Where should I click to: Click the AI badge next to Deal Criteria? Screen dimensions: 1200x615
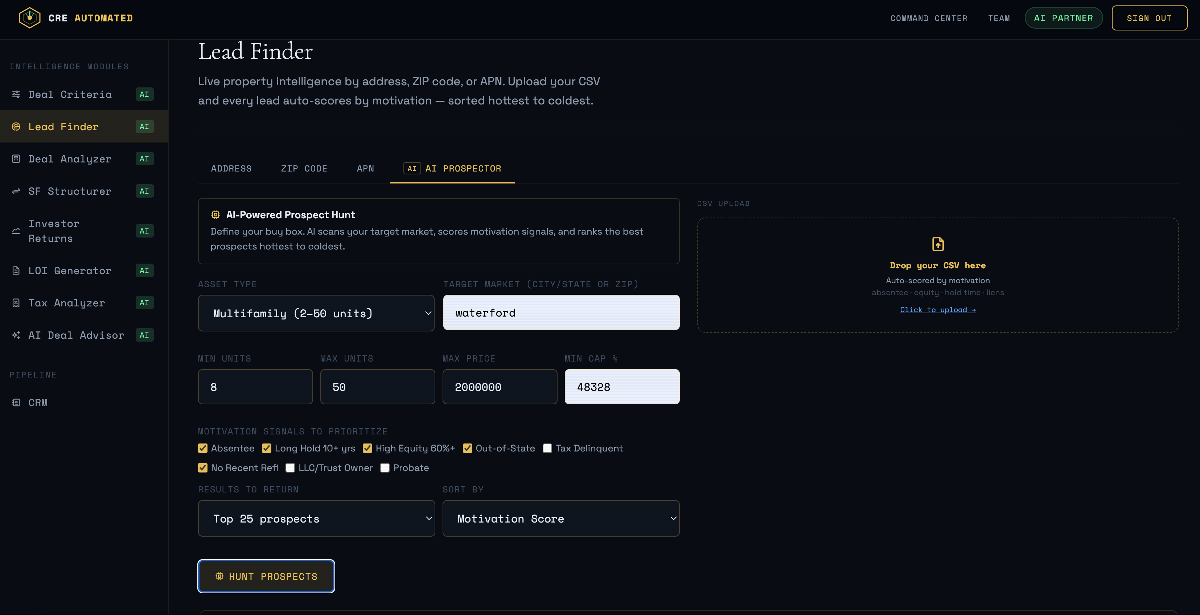click(144, 95)
